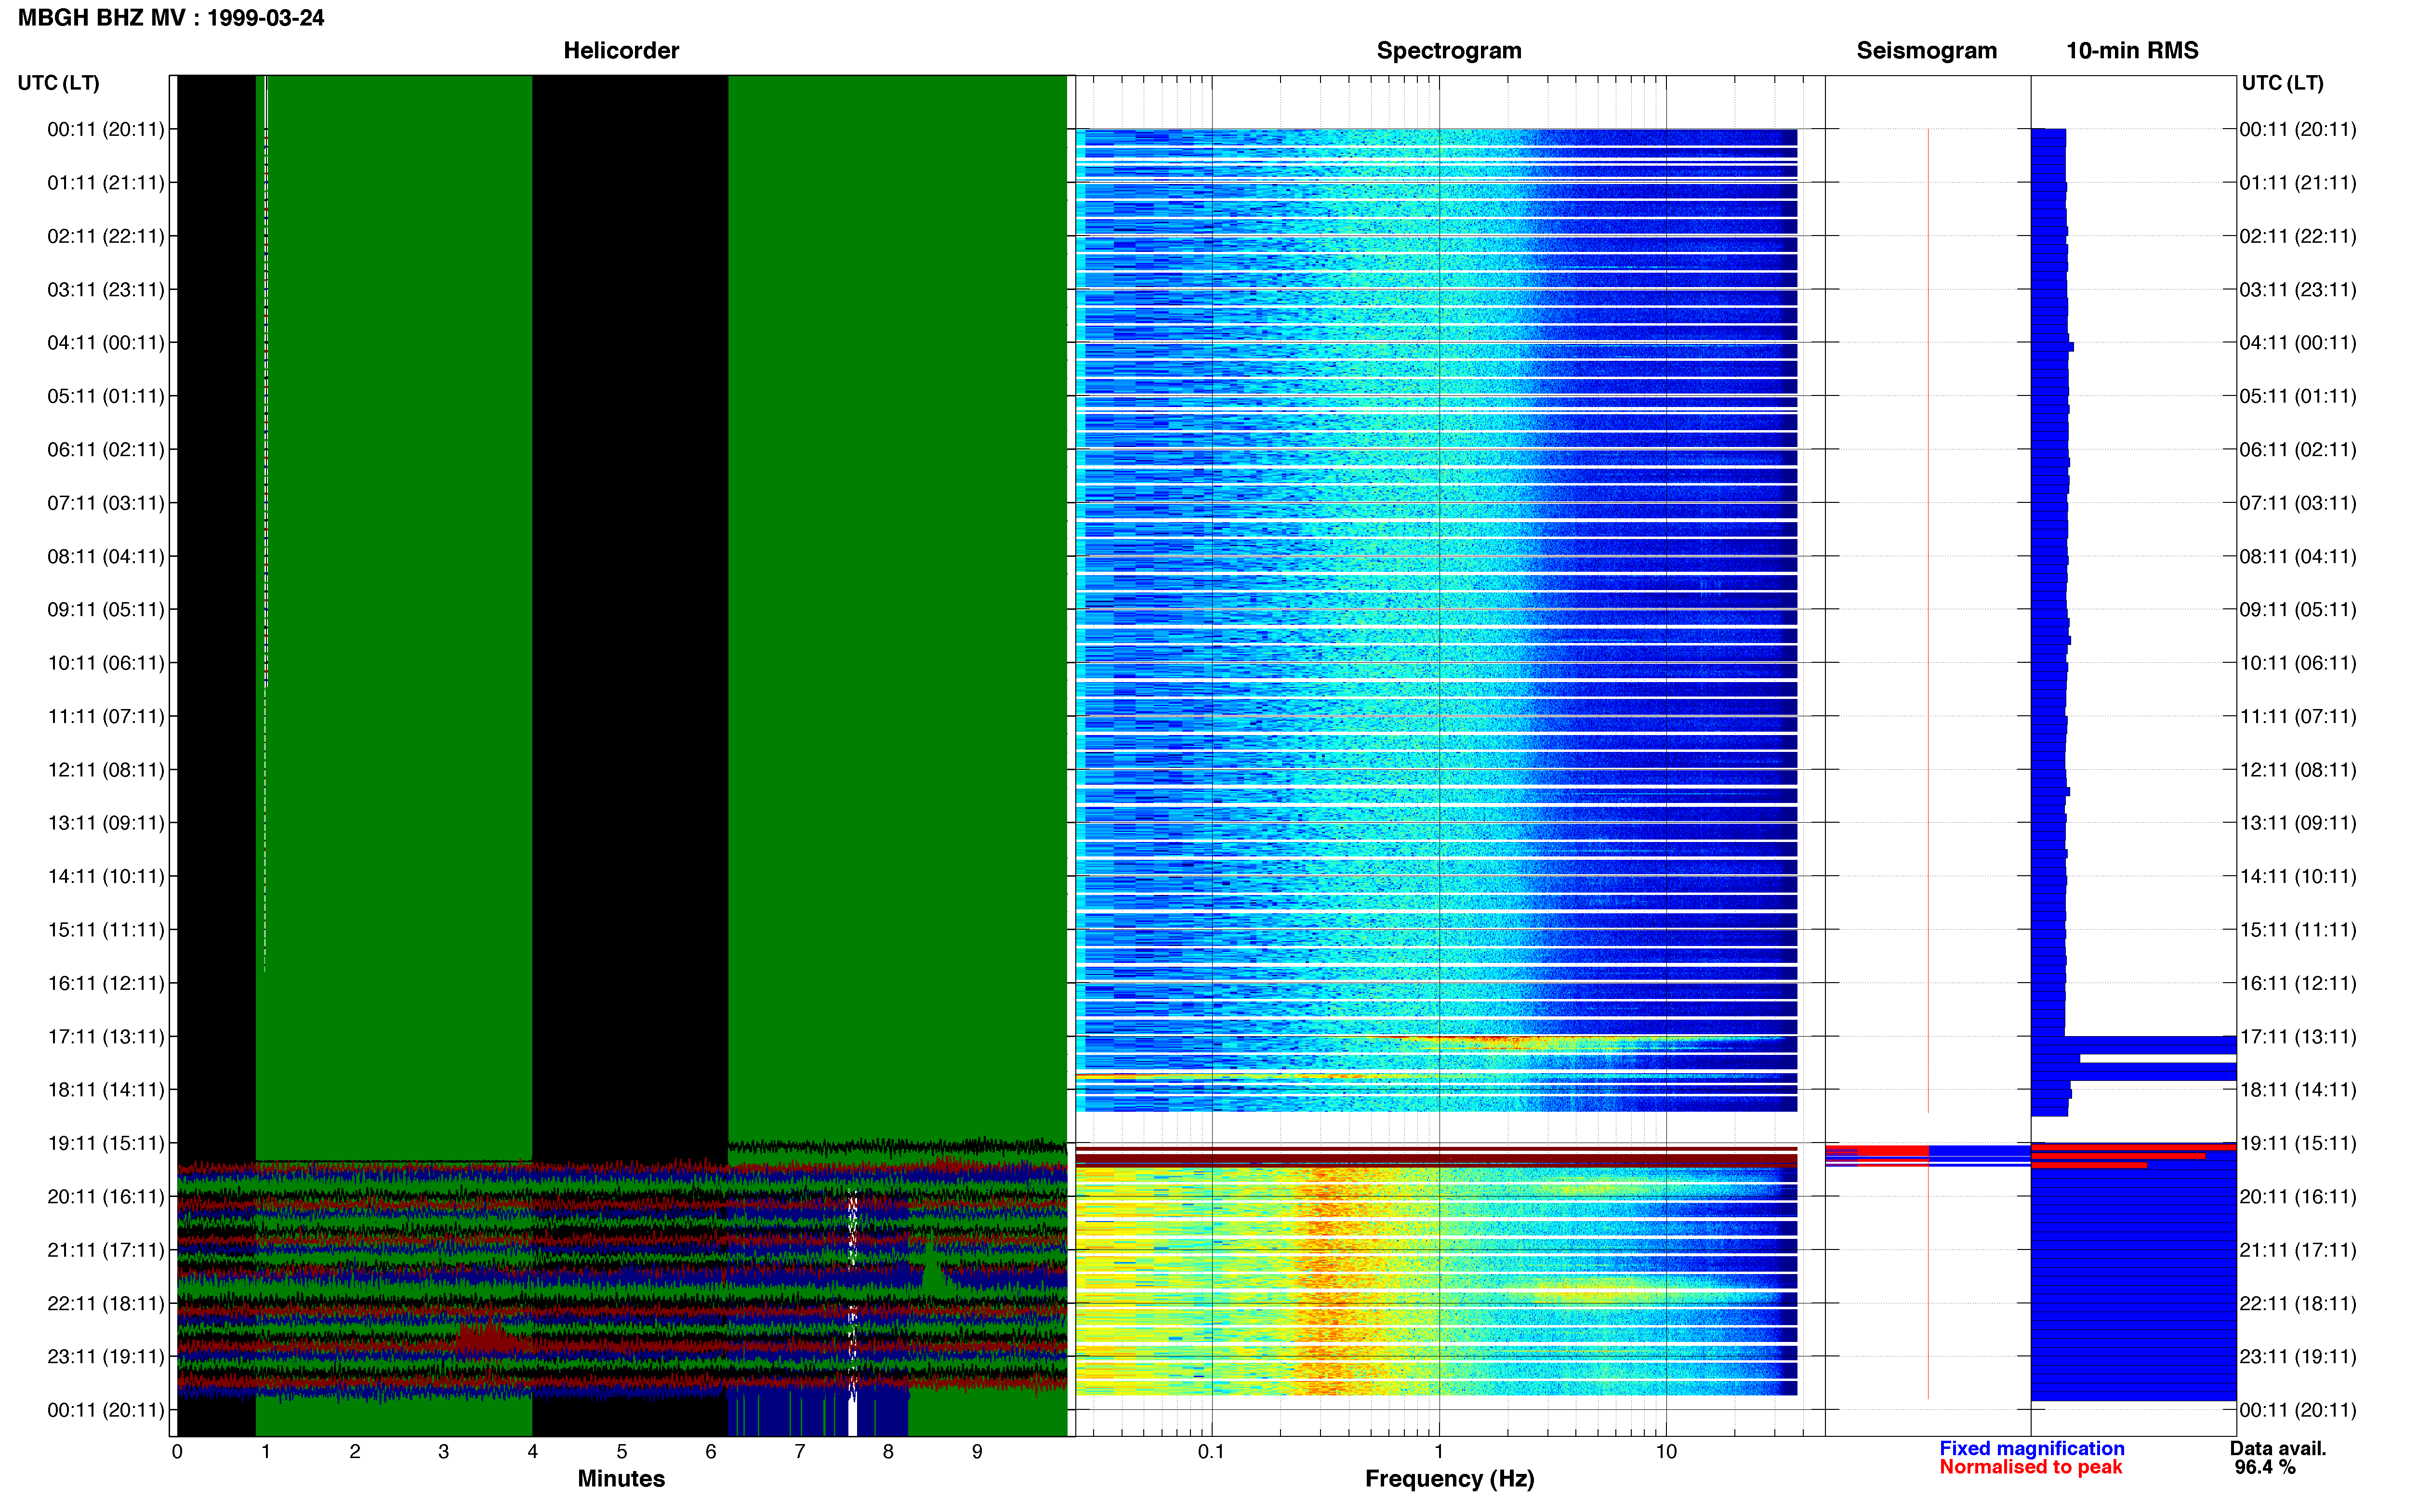Click left time label '01:11 (21:11)'
The width and height of the screenshot is (2418, 1512).
pos(106,183)
